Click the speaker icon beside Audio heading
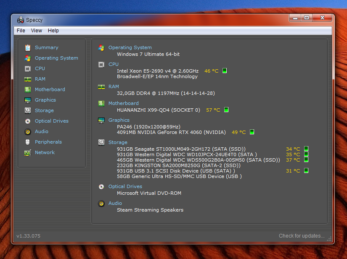The image size is (347, 259). coord(101,203)
